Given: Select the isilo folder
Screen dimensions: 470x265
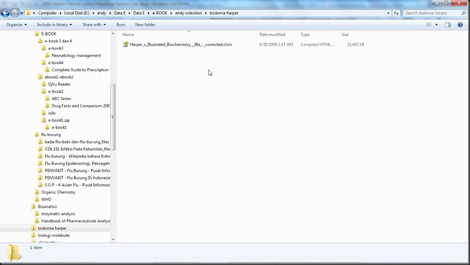Looking at the screenshot, I should (x=52, y=113).
